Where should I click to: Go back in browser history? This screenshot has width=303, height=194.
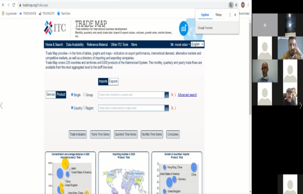pyautogui.click(x=3, y=5)
